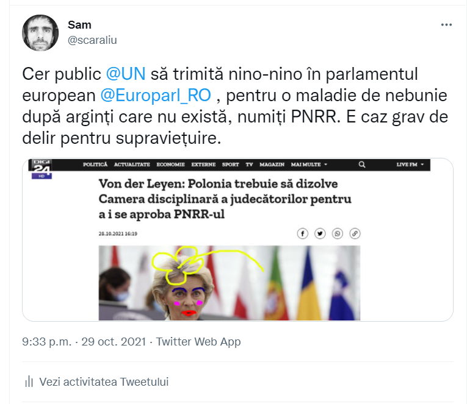Click Vezi activitatea Tweetului link
Image resolution: width=467 pixels, height=404 pixels.
point(104,381)
